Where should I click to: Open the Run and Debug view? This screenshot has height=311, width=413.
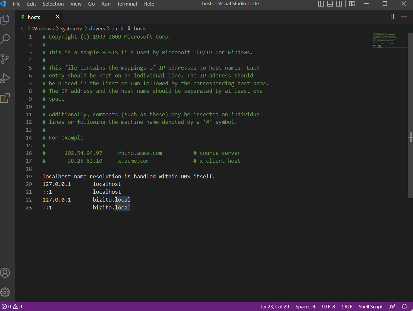click(5, 78)
